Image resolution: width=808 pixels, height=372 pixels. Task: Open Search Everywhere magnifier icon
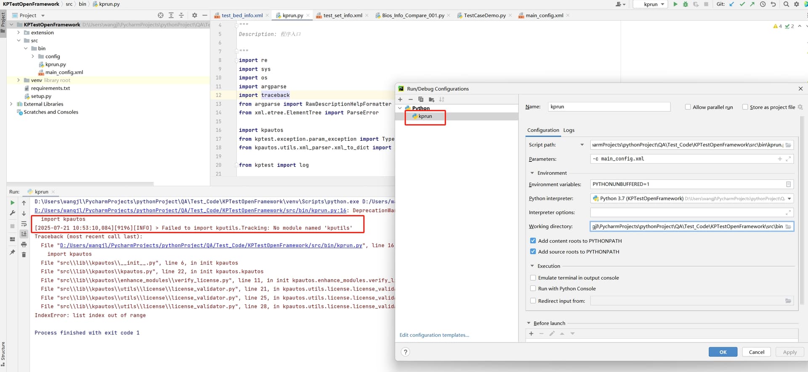coord(786,4)
